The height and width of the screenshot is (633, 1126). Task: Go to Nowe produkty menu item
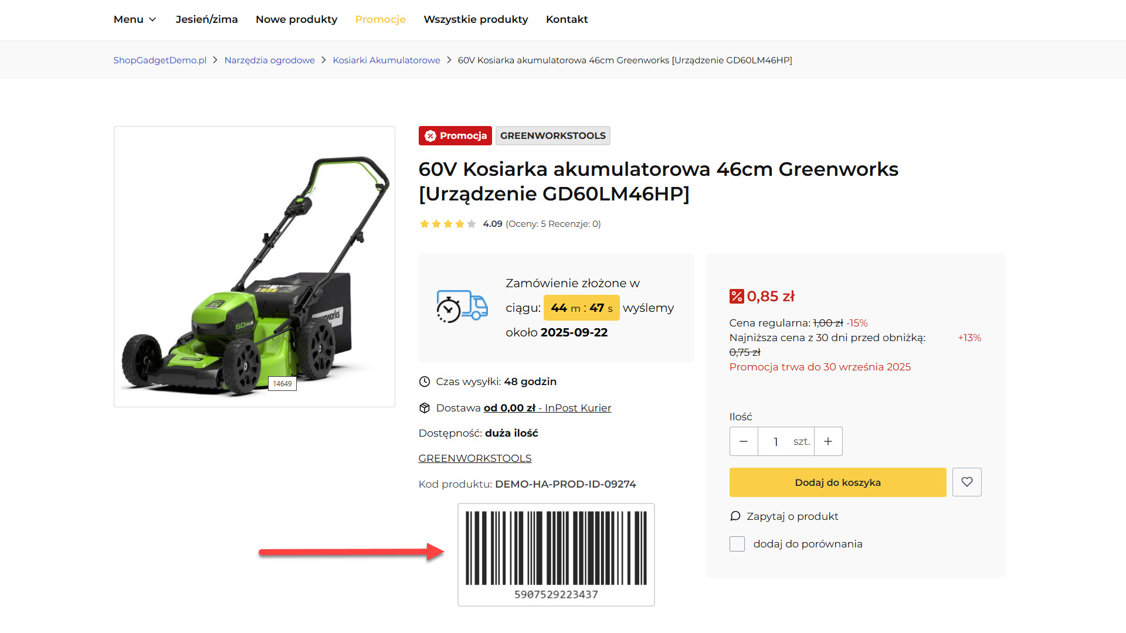point(297,19)
